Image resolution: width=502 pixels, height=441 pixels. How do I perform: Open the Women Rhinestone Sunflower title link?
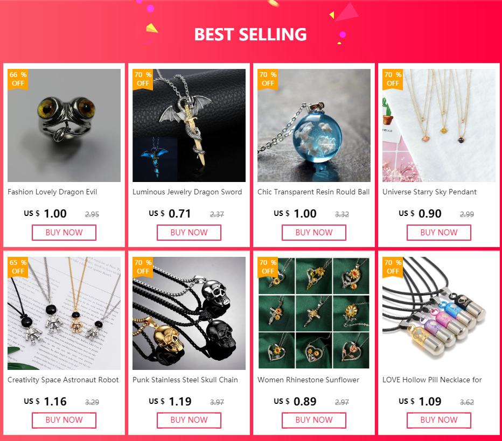tap(308, 380)
